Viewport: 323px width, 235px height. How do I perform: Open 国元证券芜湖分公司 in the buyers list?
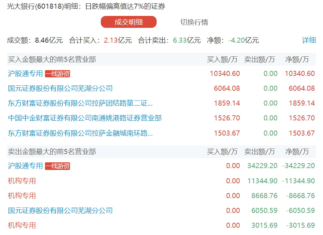pyautogui.click(x=60, y=88)
